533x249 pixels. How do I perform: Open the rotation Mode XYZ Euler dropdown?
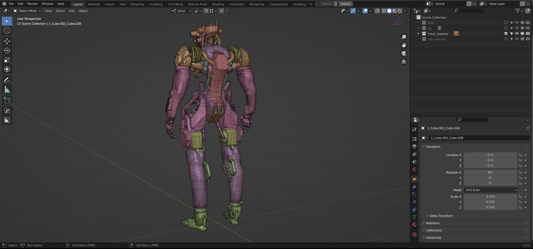491,190
